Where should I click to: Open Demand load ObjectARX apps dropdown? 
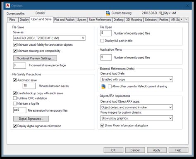[x=136, y=107]
